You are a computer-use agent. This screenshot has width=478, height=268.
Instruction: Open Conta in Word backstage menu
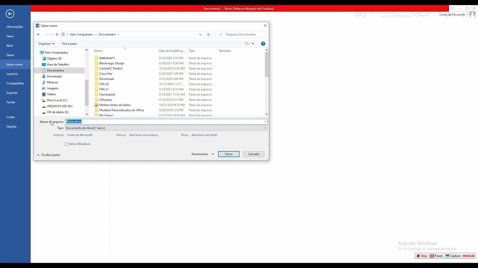coord(10,117)
